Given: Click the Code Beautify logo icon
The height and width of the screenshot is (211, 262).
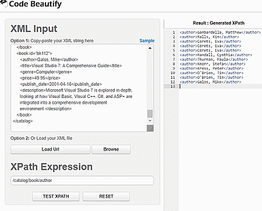Looking at the screenshot, I should point(3,3).
